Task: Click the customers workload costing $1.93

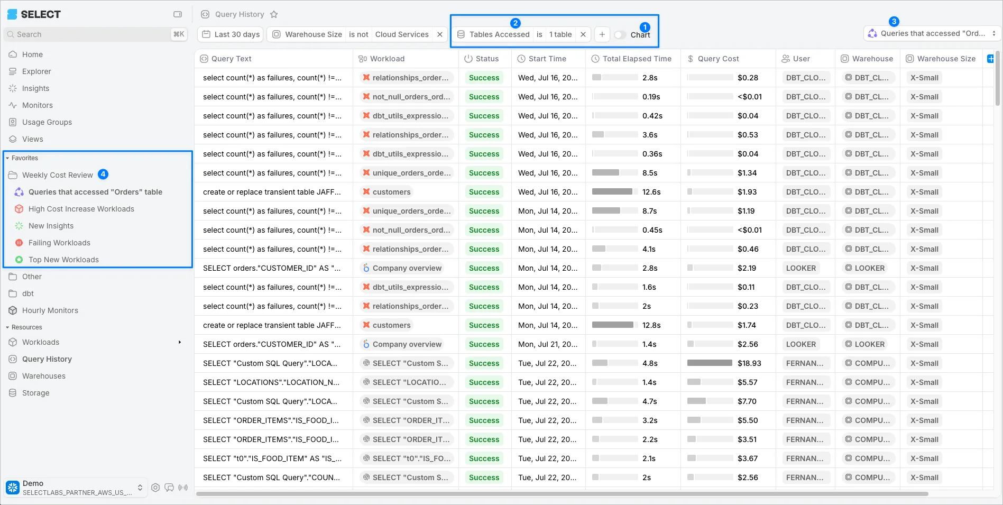Action: [387, 192]
